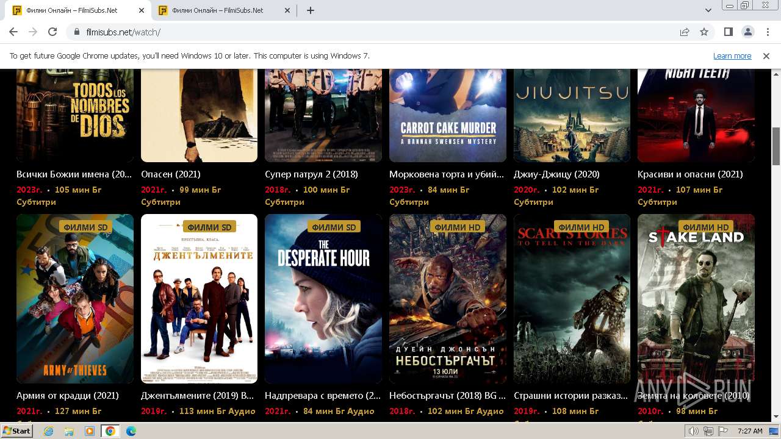Viewport: 781px width, 439px height.
Task: Bookmark this page with star icon
Action: [704, 32]
